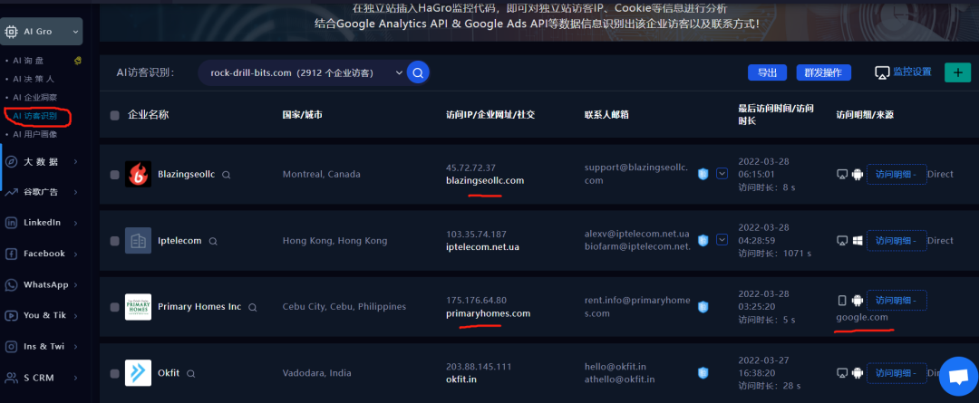Open the iptelecom.net.ua website link
The height and width of the screenshot is (403, 979).
(482, 247)
